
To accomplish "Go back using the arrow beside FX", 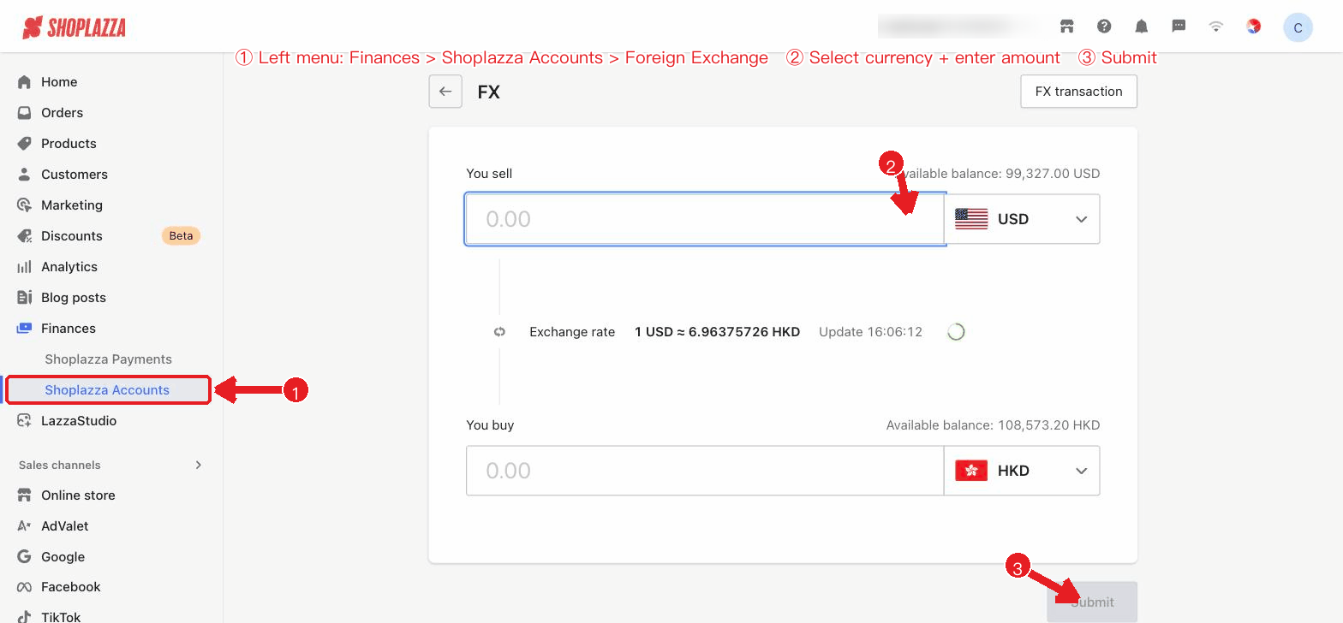I will pyautogui.click(x=445, y=92).
